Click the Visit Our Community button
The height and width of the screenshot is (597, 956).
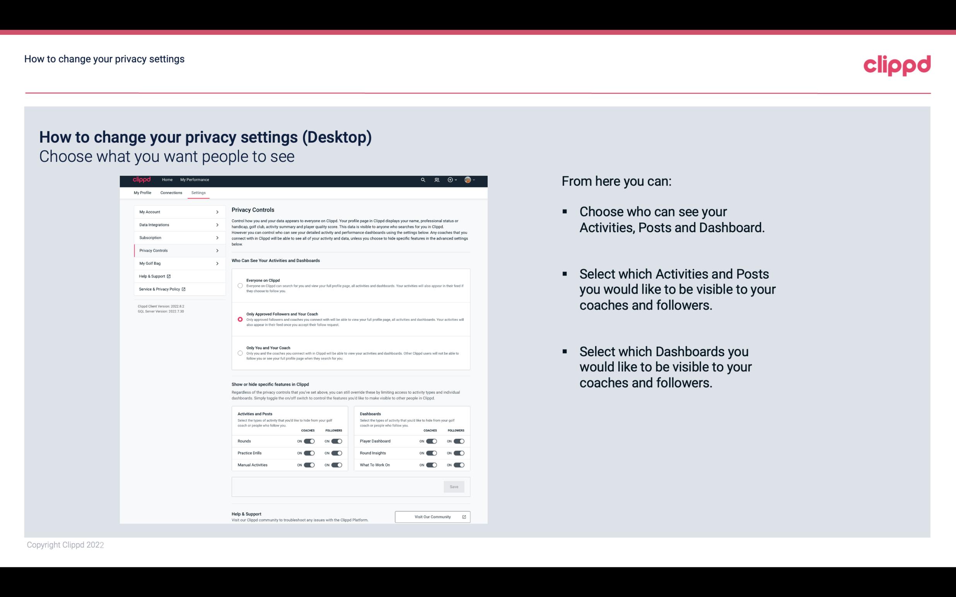tap(432, 517)
